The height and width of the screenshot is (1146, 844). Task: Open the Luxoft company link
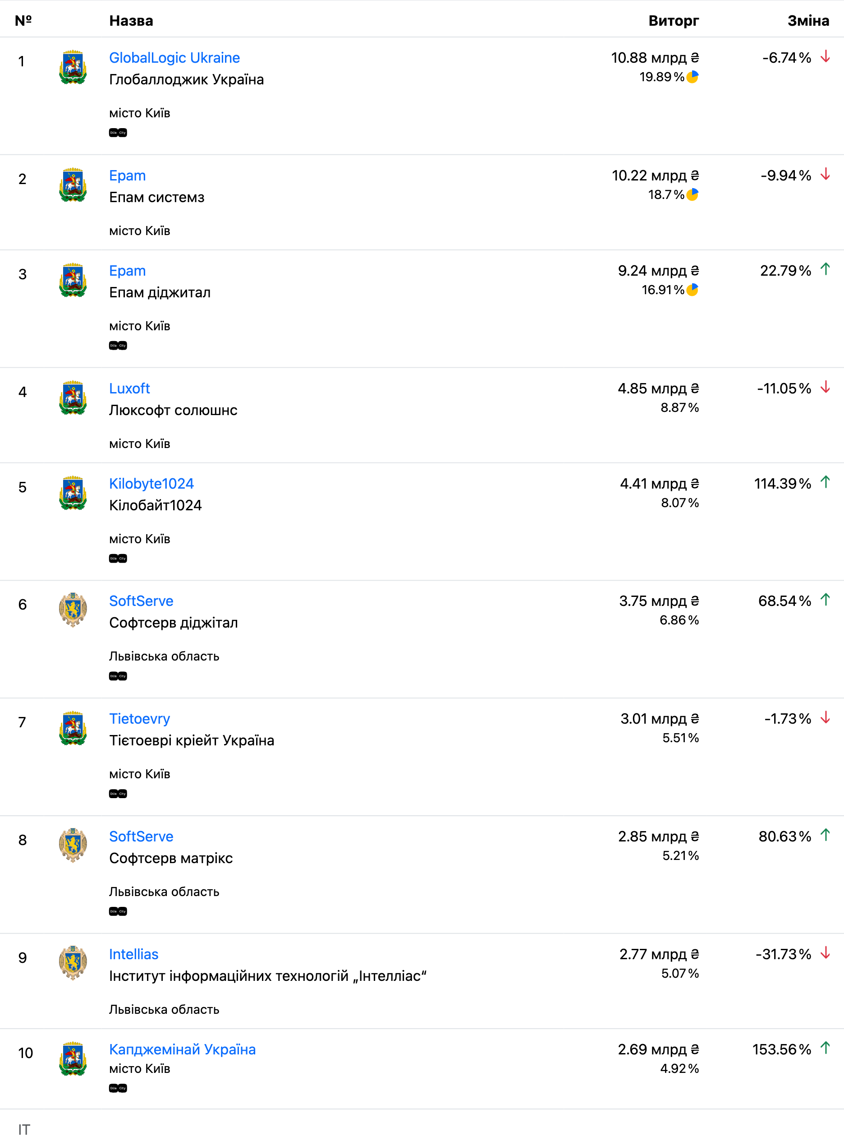click(x=129, y=388)
